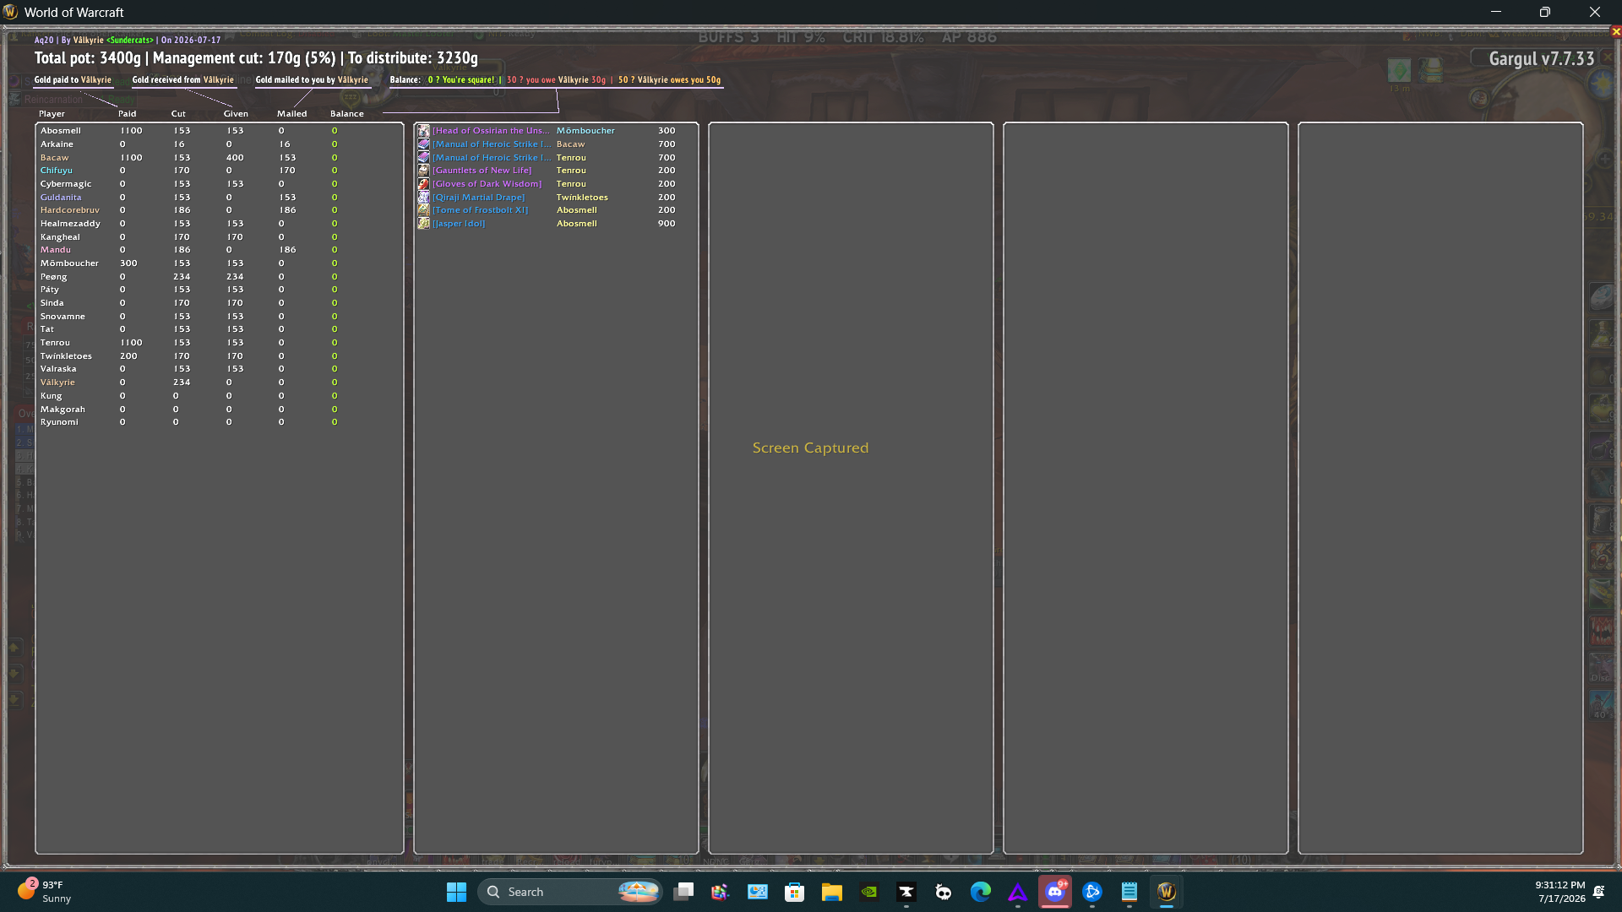Open Task View from the taskbar

(683, 892)
